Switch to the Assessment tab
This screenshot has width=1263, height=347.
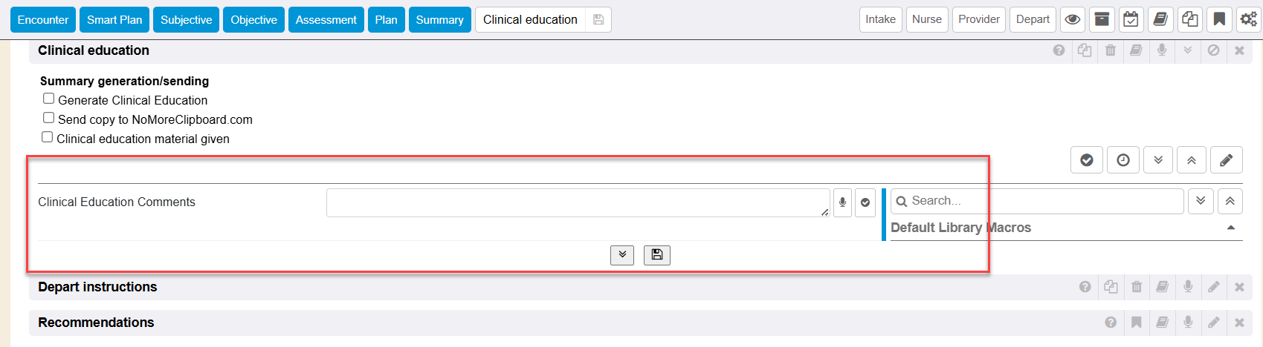pyautogui.click(x=326, y=20)
